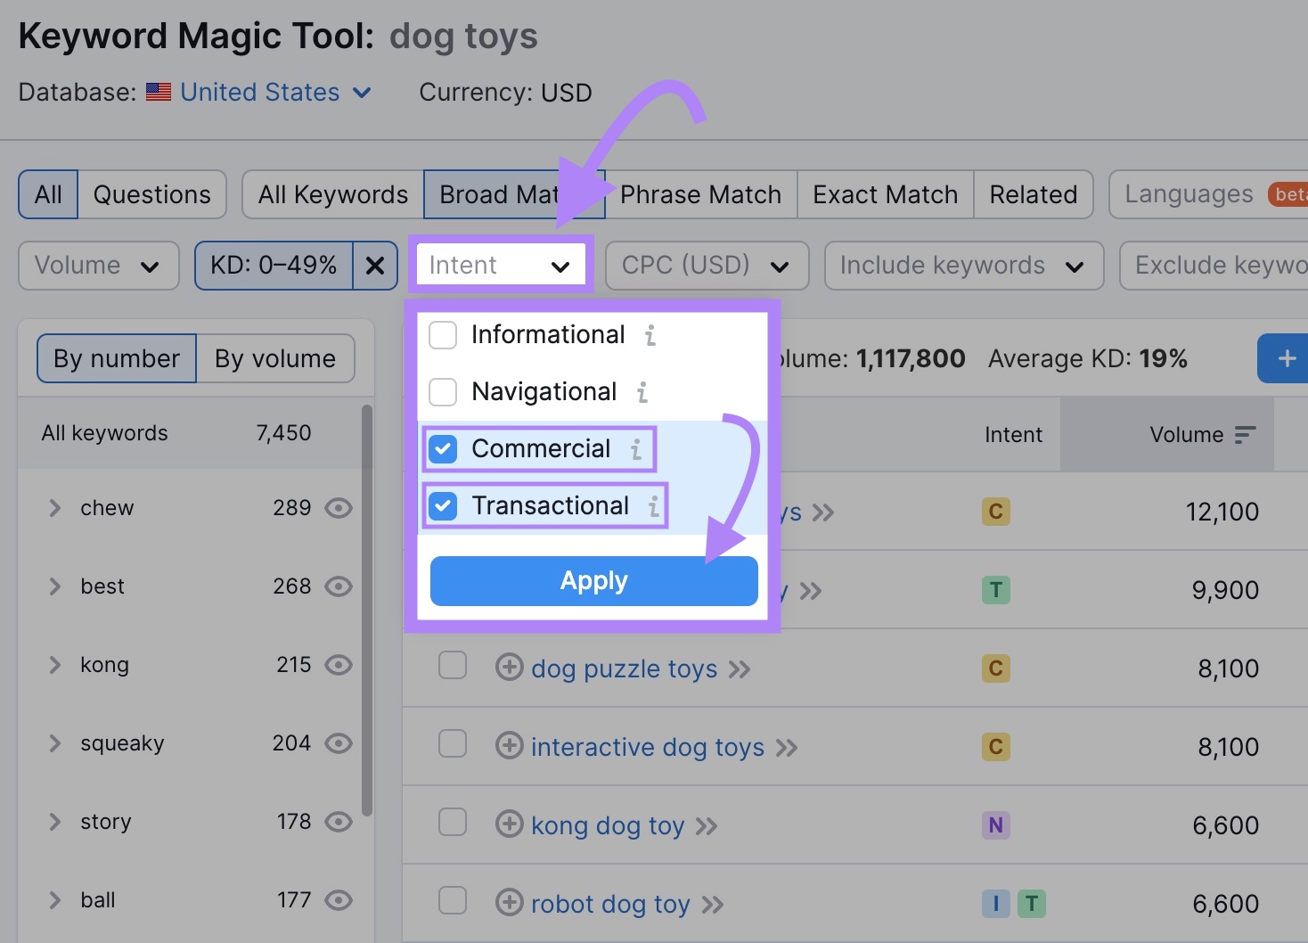Click the info icon next to Commercial
1308x943 pixels.
coord(634,450)
